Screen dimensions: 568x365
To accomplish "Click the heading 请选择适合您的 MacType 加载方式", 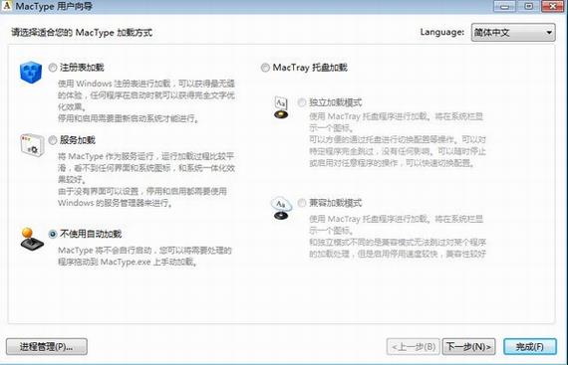I will (x=82, y=33).
